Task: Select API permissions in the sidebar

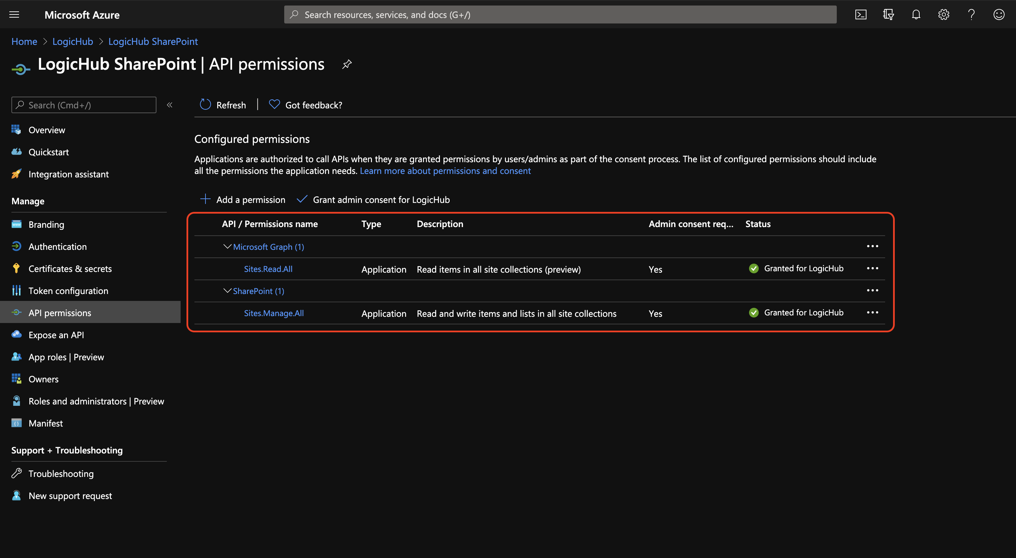Action: [90, 313]
